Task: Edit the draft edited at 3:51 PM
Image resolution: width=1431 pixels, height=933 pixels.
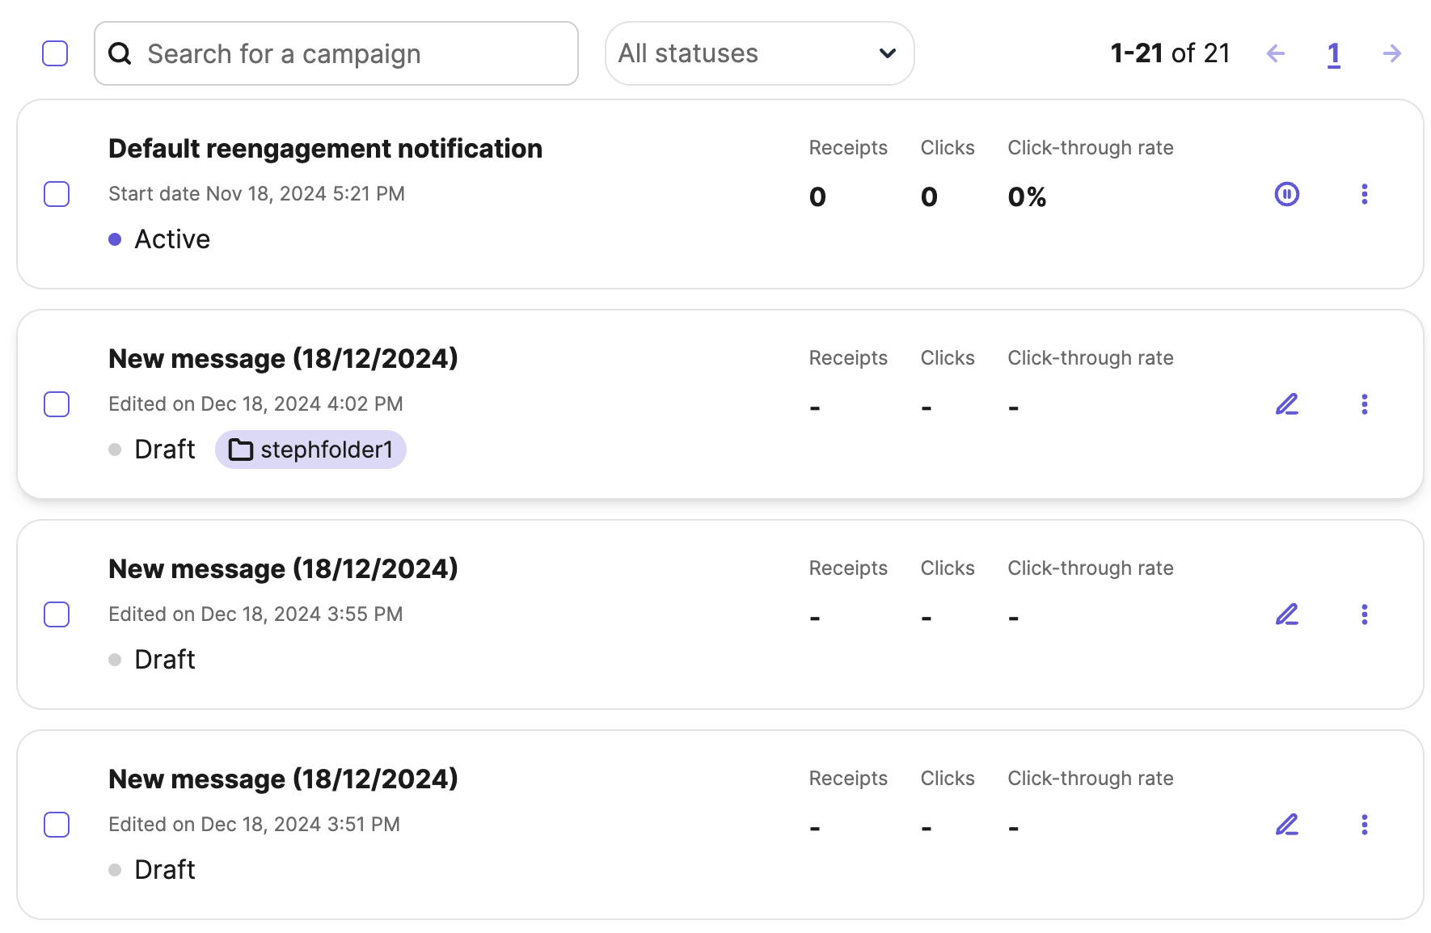Action: click(1286, 825)
